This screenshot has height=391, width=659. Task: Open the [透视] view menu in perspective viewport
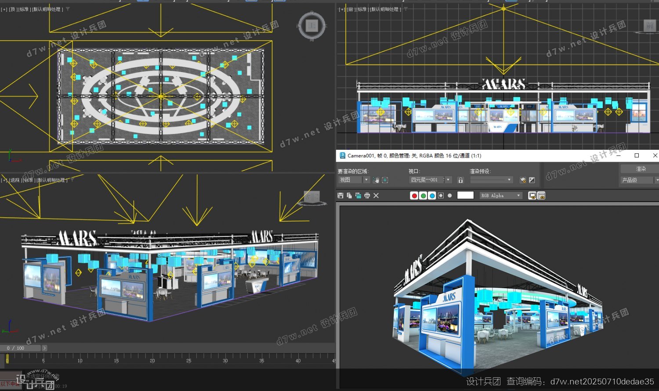(x=15, y=180)
